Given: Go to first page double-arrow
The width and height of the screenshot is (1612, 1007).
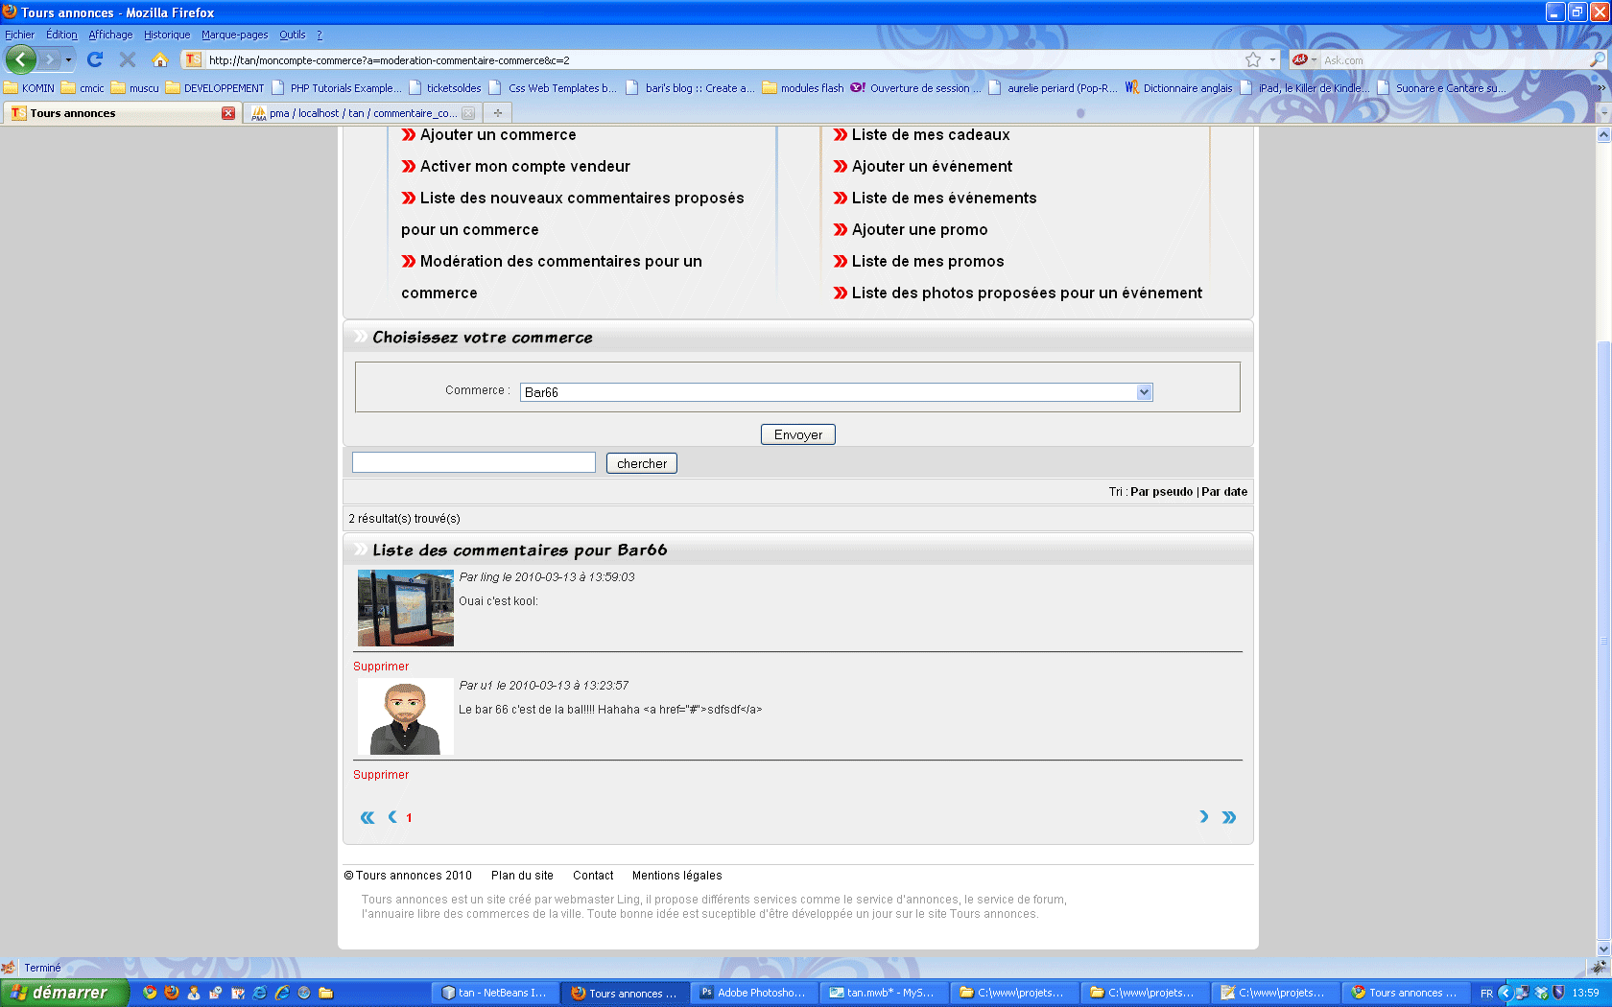Looking at the screenshot, I should tap(367, 817).
